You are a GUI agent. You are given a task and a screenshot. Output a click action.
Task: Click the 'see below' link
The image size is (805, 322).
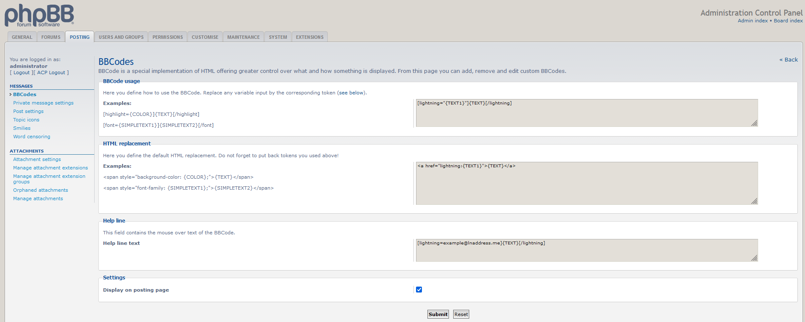[x=351, y=93]
